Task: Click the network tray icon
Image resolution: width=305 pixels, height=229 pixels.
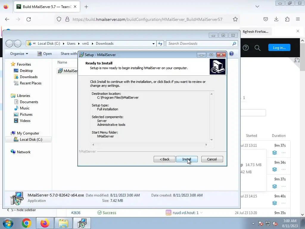Action: [x=268, y=223]
